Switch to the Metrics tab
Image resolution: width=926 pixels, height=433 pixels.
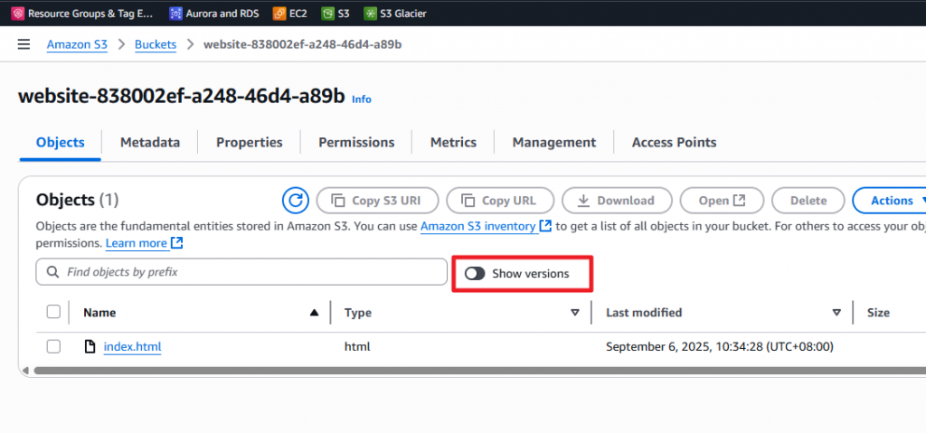pyautogui.click(x=454, y=142)
